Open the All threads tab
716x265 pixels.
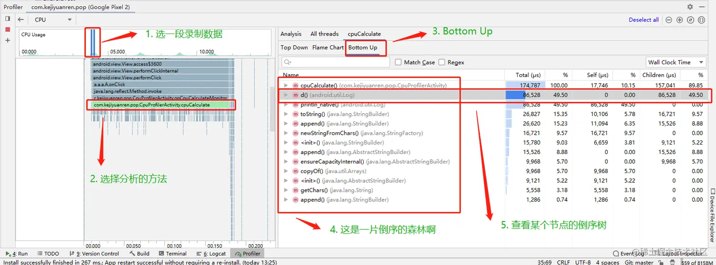(x=324, y=34)
